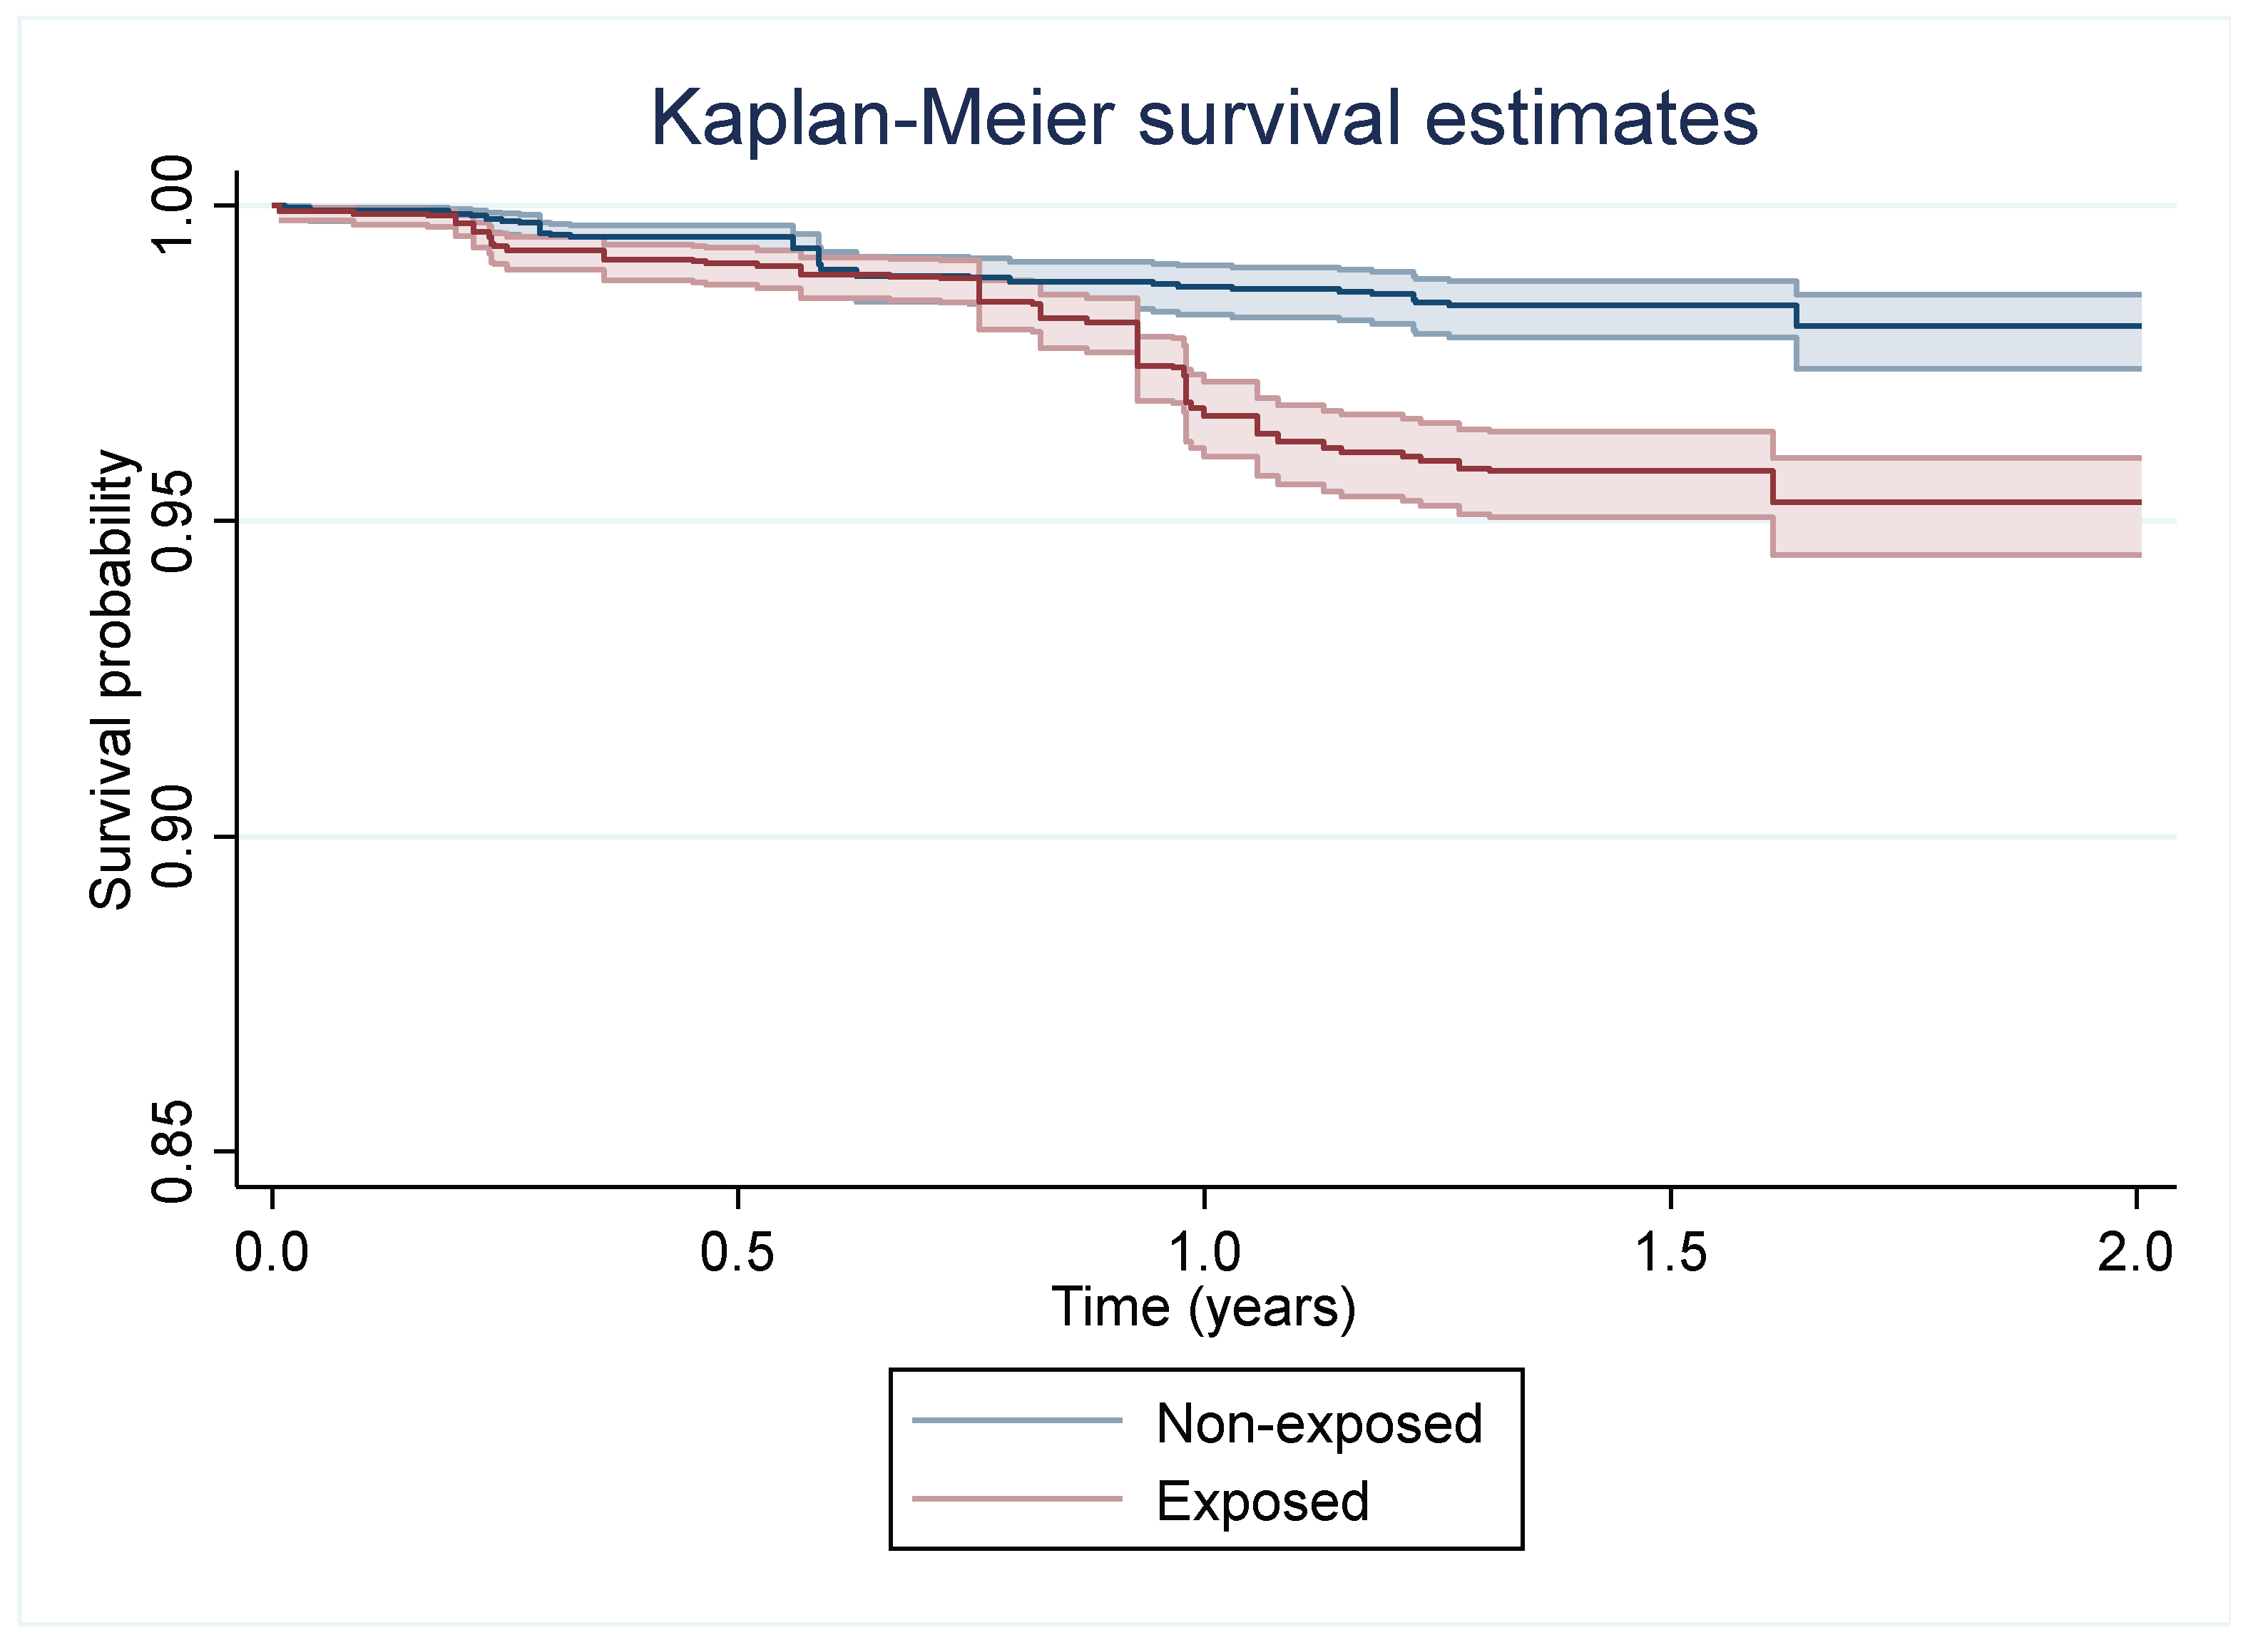Click the red Exposed legend line swatch
The image size is (2268, 1650).
(1017, 1499)
